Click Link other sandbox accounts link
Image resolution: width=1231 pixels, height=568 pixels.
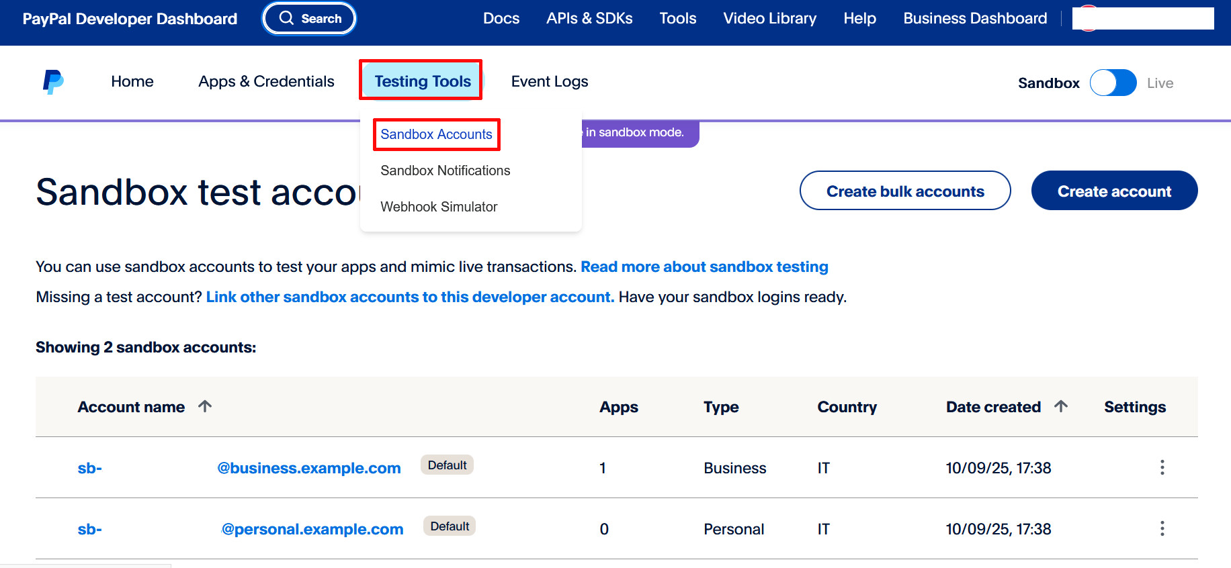(410, 297)
